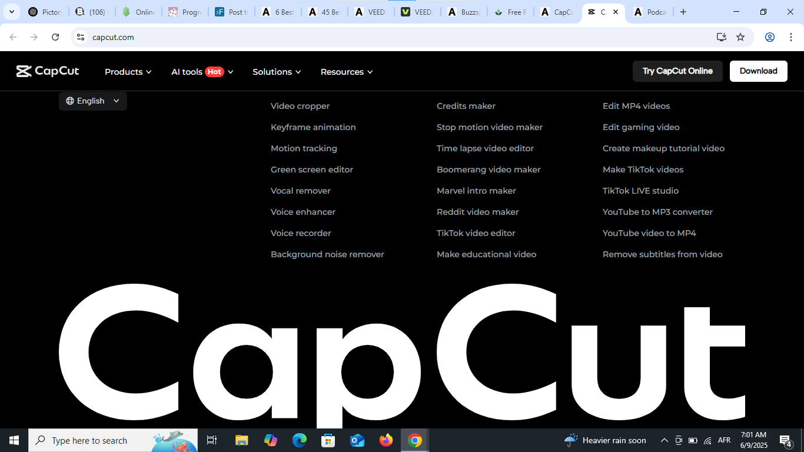
Task: Switch to the Podcast browser tab
Action: point(650,12)
